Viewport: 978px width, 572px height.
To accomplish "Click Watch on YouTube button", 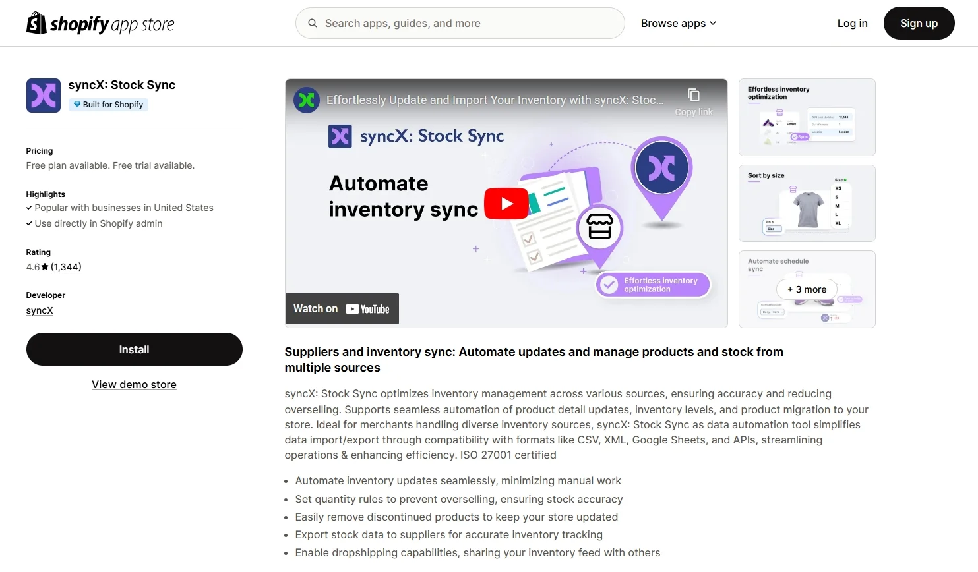I will coord(342,309).
